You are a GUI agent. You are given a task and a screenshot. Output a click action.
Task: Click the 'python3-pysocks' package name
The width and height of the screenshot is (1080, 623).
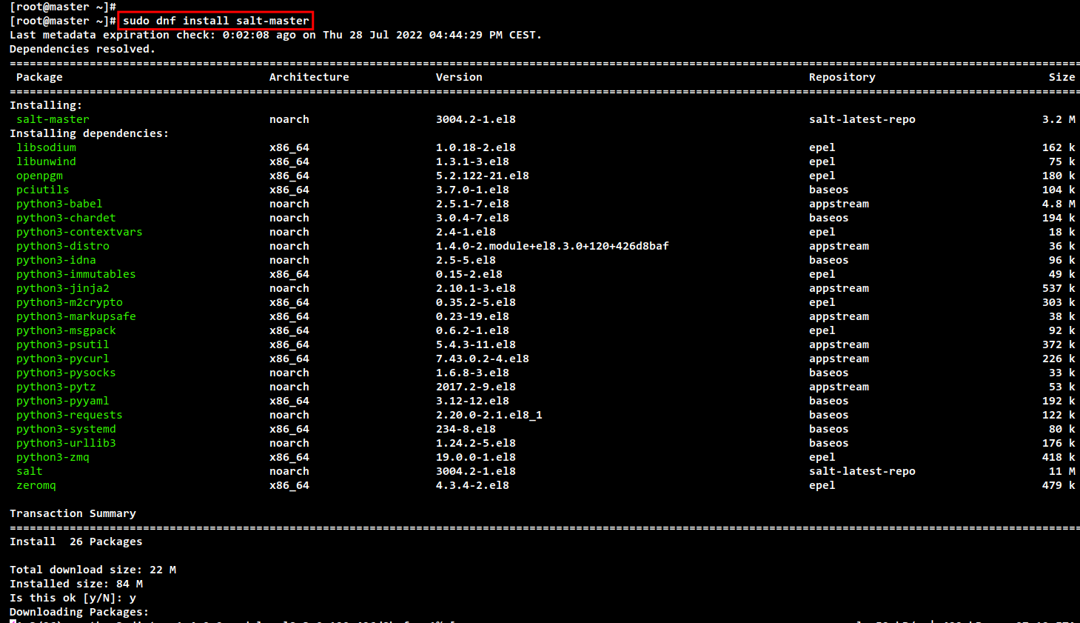[66, 373]
